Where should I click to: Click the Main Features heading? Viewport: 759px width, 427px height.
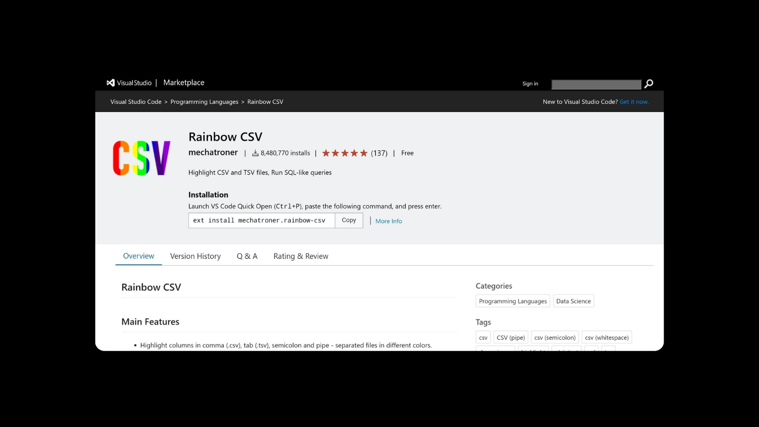(150, 322)
